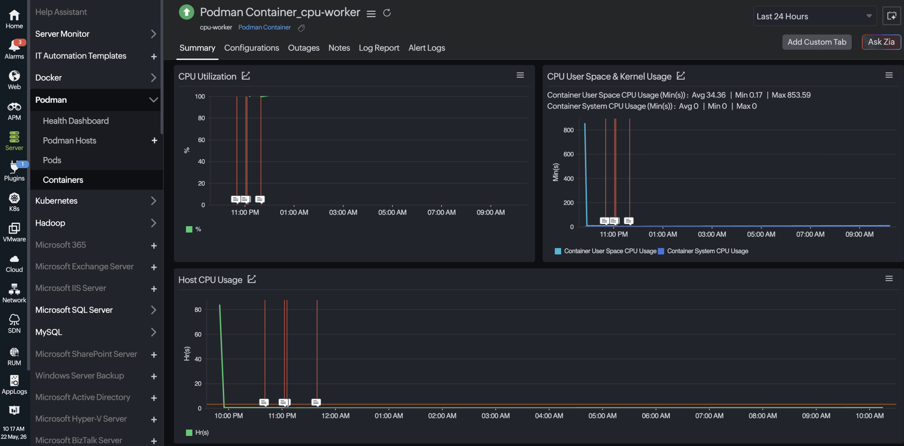904x446 pixels.
Task: Open the Network section
Action: pyautogui.click(x=14, y=293)
